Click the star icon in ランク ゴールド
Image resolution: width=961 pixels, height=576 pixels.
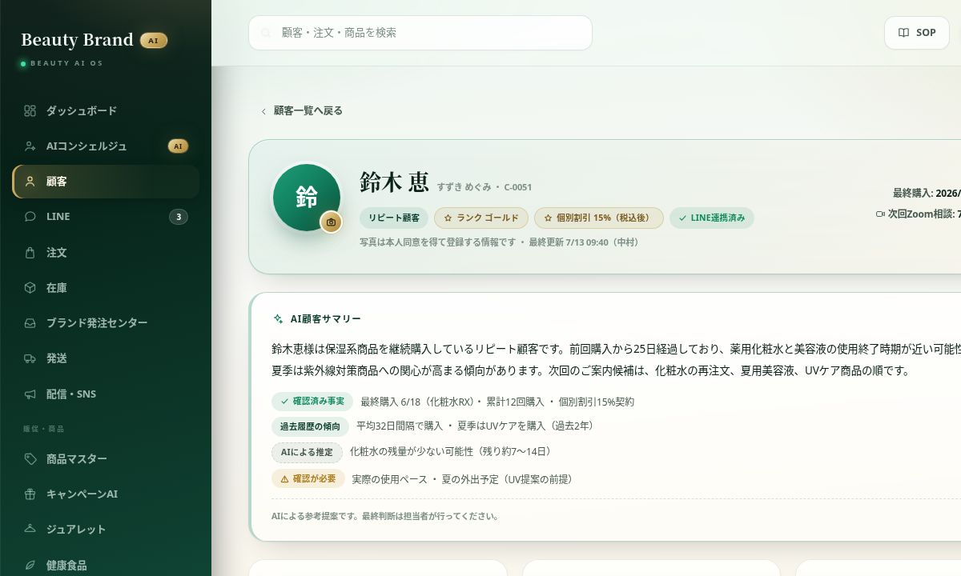(x=448, y=218)
